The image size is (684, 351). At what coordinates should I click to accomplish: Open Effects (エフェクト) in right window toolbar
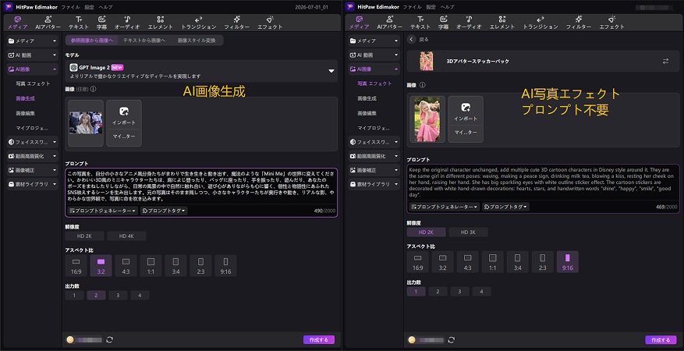tap(612, 23)
